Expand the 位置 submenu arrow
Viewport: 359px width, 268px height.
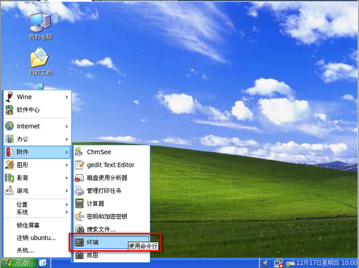[x=67, y=205]
